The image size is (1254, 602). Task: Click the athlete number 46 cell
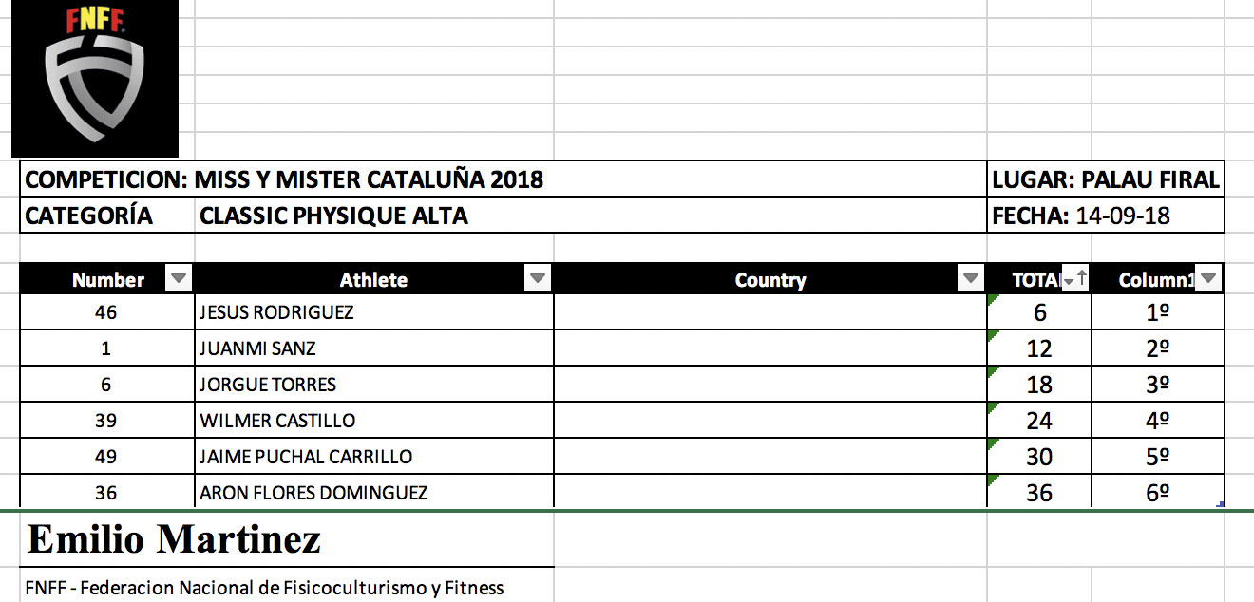(x=106, y=312)
